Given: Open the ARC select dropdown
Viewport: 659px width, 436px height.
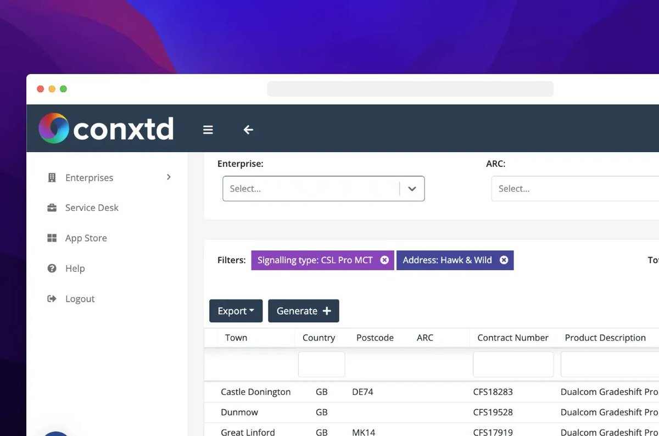Looking at the screenshot, I should (x=575, y=188).
